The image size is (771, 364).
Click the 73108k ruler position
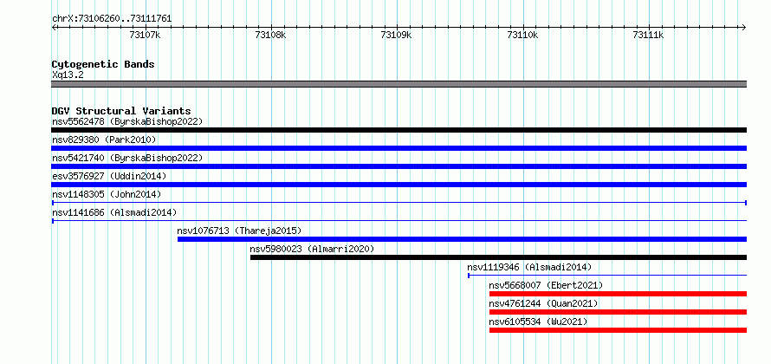[x=270, y=35]
